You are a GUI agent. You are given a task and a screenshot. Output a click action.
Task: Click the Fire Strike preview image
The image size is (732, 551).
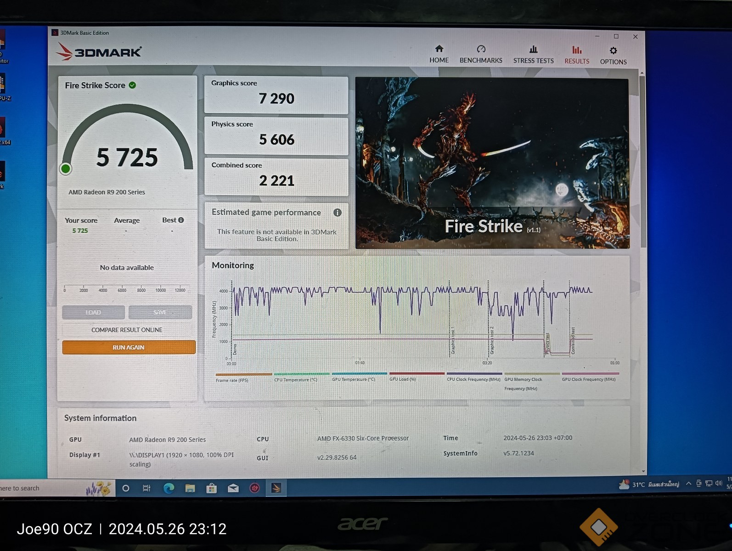(x=492, y=163)
